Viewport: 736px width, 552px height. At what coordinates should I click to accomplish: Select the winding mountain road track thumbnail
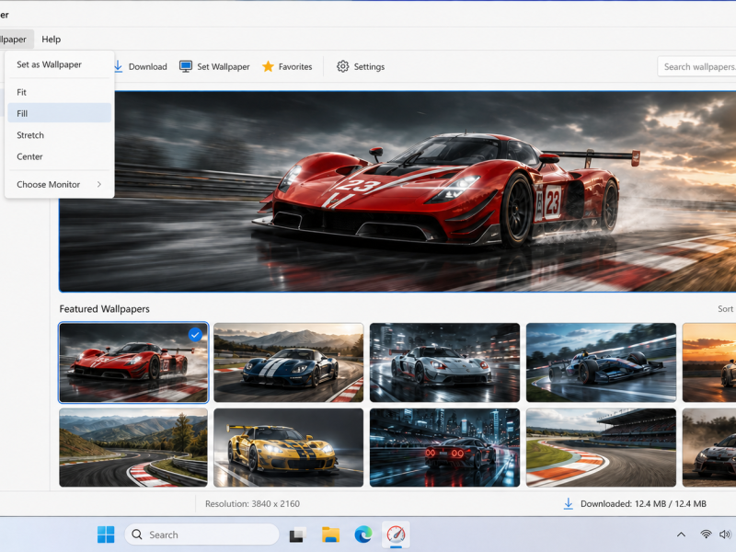click(x=133, y=447)
